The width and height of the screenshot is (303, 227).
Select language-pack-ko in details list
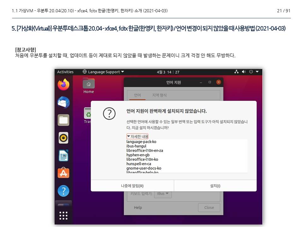point(141,142)
